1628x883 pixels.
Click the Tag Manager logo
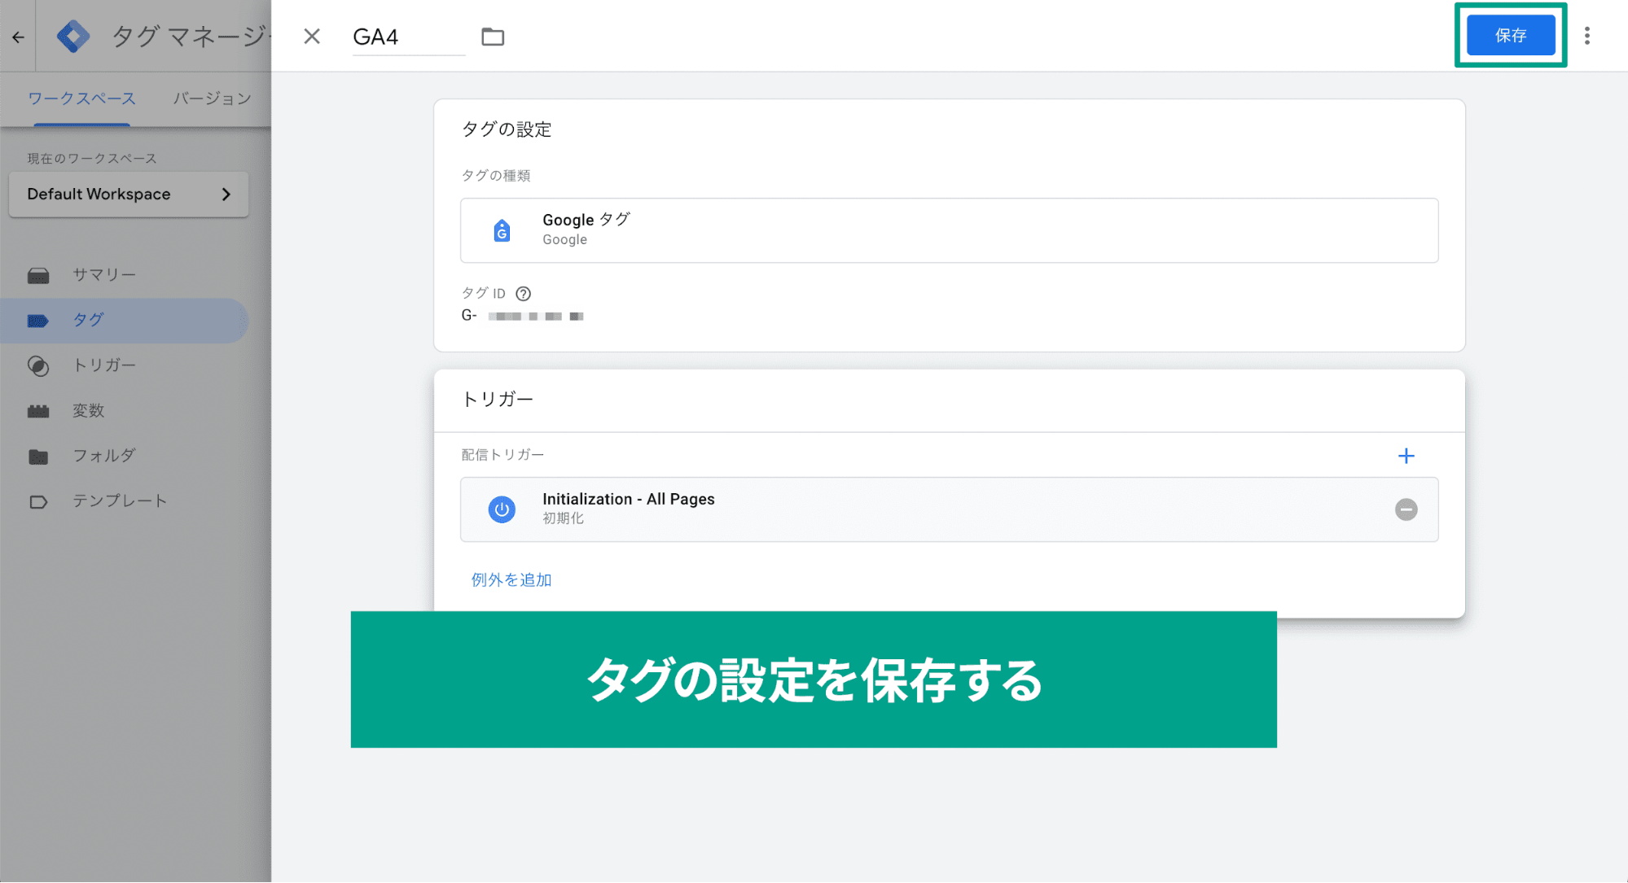[73, 37]
